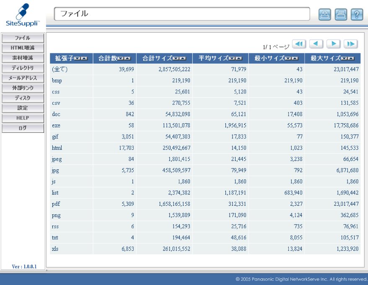The height and width of the screenshot is (285, 368).
Task: Sort 最小サイズ column descending
Action: (288, 59)
